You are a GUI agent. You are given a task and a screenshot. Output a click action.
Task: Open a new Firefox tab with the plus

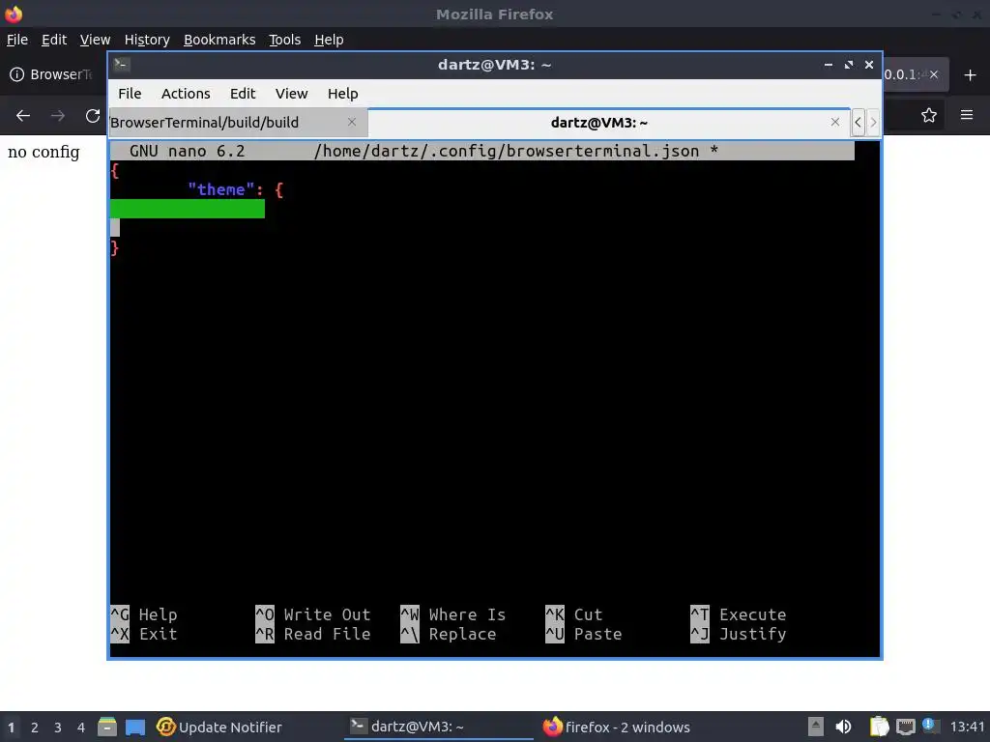click(x=971, y=75)
